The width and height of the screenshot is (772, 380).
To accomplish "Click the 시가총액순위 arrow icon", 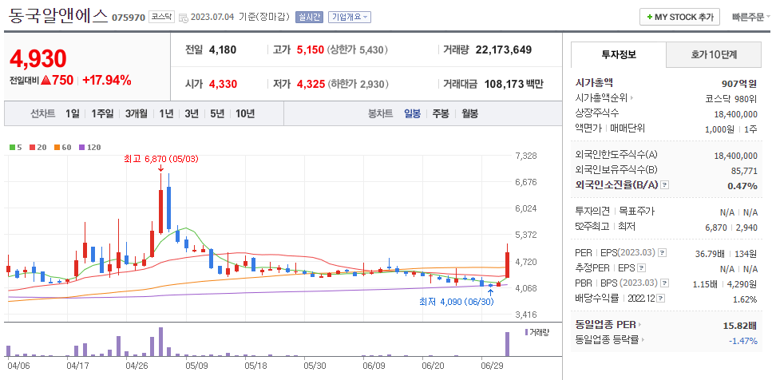I will [x=632, y=98].
